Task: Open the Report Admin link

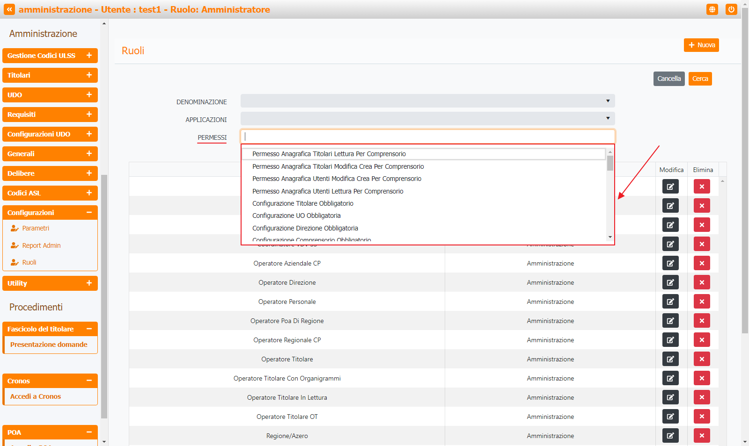Action: click(x=41, y=245)
